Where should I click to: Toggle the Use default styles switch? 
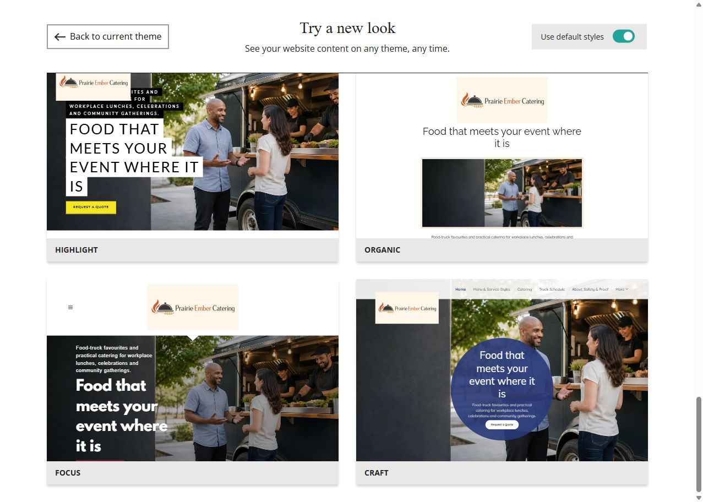coord(624,36)
